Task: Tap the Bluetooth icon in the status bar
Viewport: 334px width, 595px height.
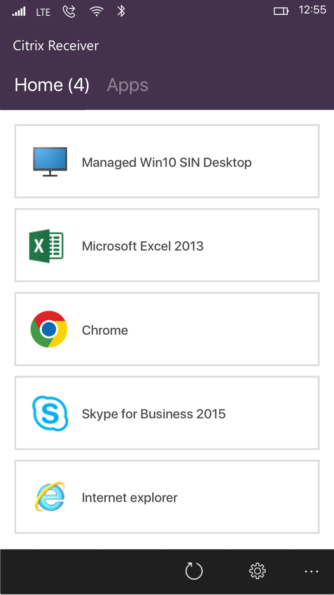Action: (x=121, y=11)
